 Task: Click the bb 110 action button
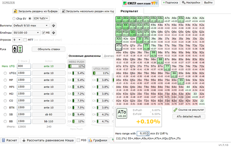pos(49,121)
